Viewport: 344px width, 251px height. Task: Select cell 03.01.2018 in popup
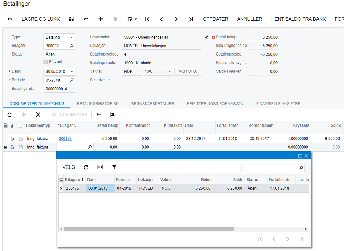pos(100,188)
